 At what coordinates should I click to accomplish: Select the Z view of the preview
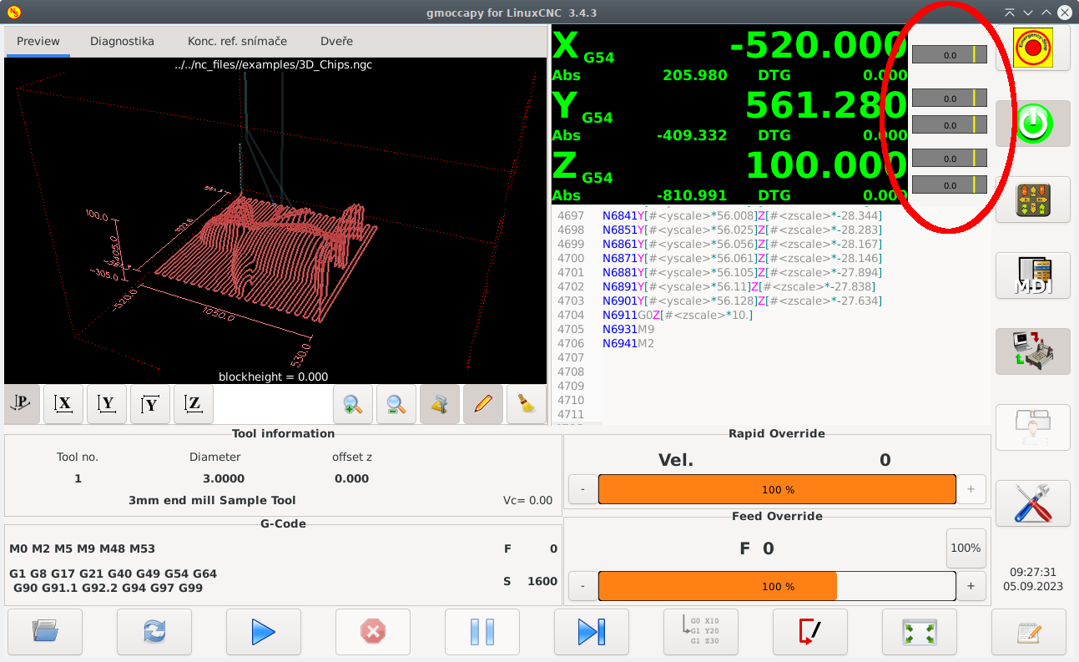pos(193,404)
